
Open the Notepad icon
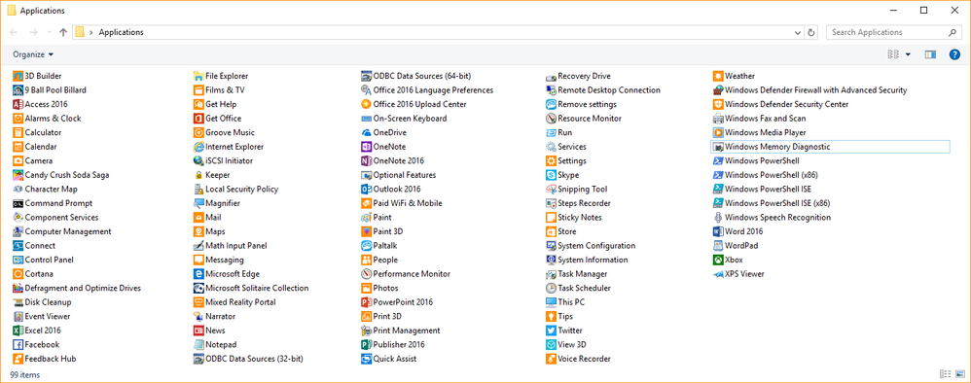(x=198, y=345)
